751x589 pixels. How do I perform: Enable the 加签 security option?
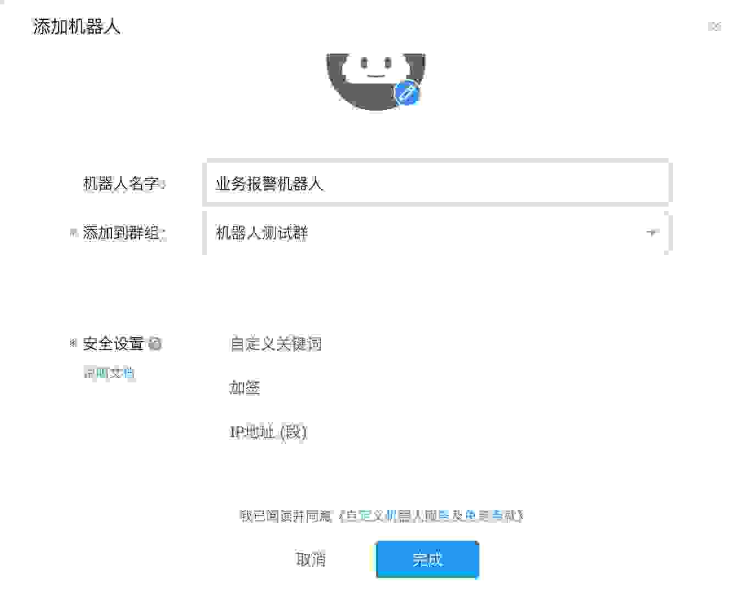[245, 388]
